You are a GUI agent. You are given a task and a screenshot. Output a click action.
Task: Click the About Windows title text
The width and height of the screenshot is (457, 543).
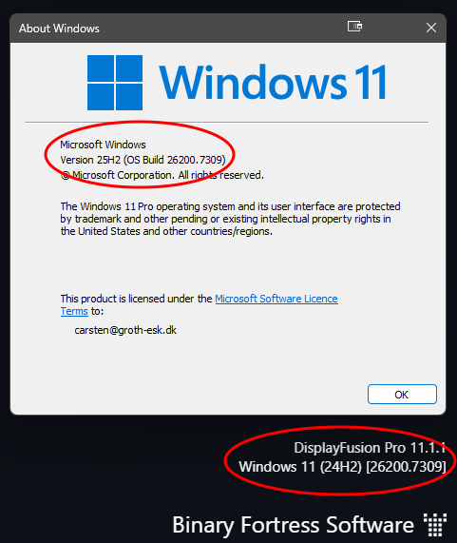[x=59, y=29]
